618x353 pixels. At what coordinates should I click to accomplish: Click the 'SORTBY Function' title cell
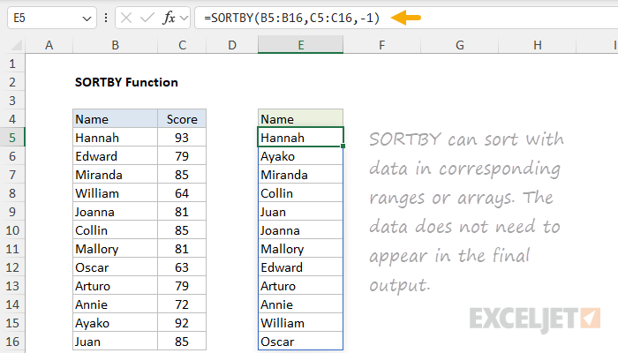pyautogui.click(x=126, y=82)
